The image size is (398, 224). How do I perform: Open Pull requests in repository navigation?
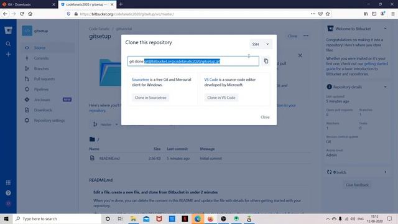click(x=48, y=79)
